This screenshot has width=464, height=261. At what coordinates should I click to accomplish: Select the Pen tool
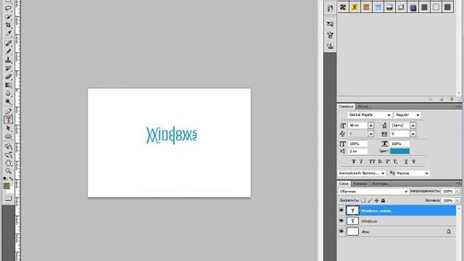pos(9,112)
